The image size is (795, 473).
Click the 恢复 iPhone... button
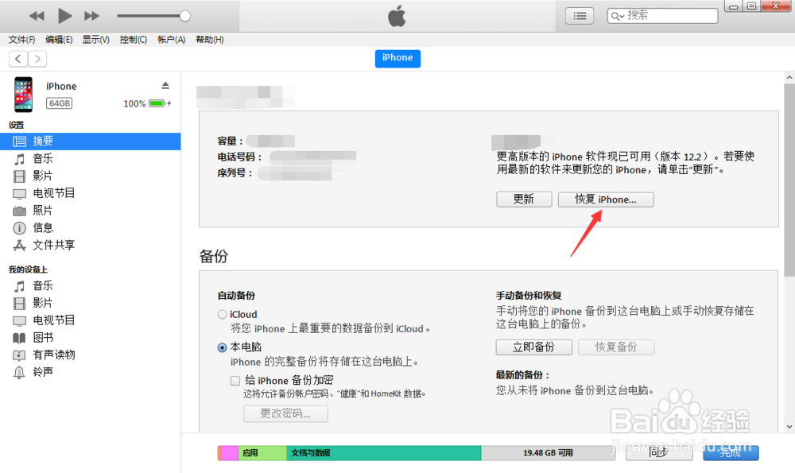[x=606, y=200]
